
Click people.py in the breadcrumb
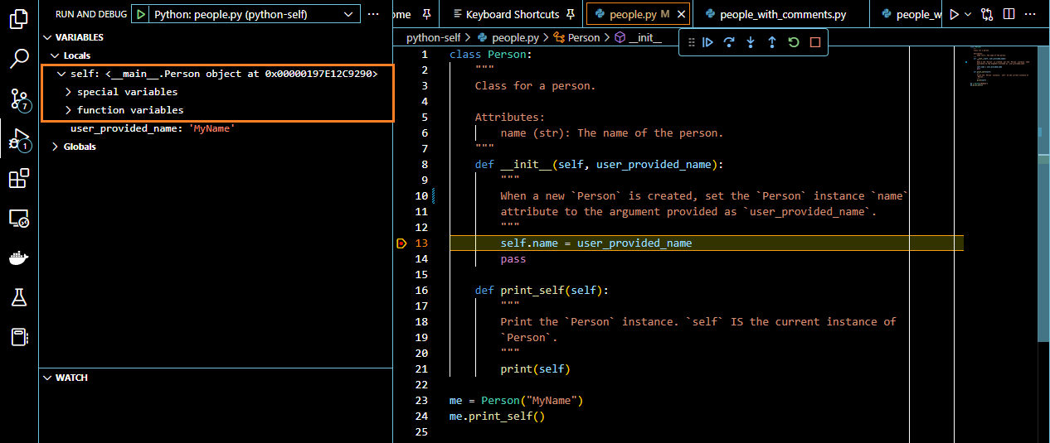coord(508,37)
